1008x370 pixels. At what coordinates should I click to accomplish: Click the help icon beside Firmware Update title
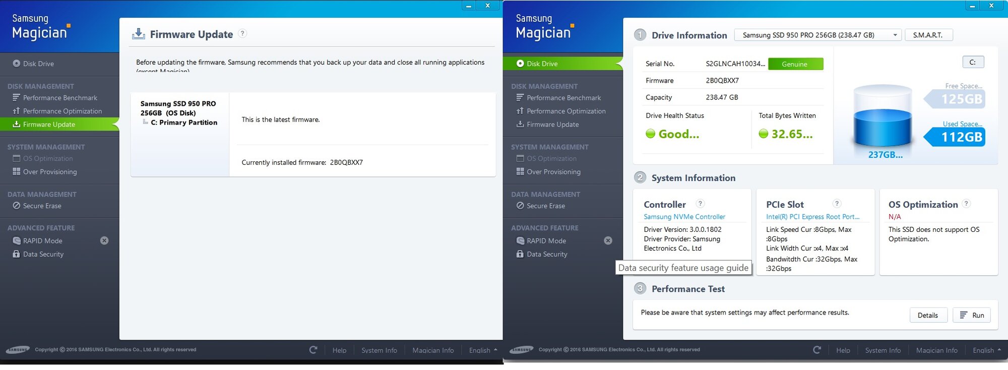[x=242, y=34]
